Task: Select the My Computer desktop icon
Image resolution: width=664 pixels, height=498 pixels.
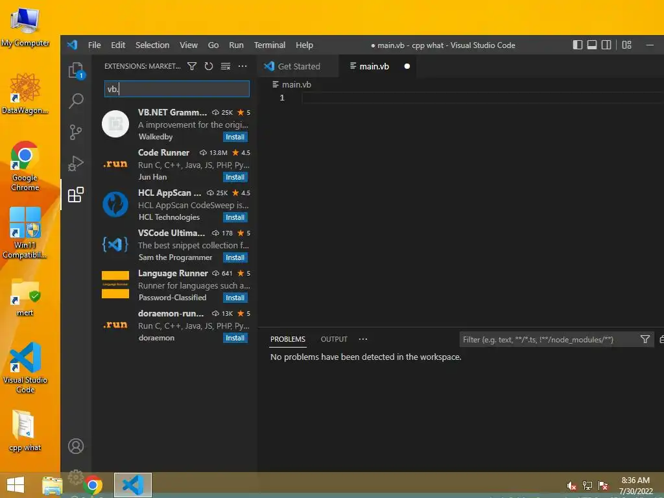Action: 25,27
